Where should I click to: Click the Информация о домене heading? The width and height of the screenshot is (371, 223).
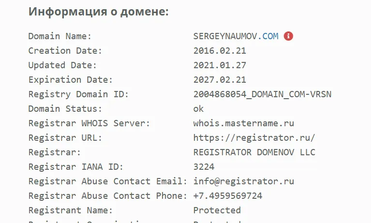98,11
